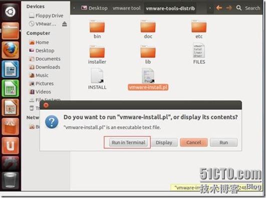The image size is (266, 198).
Task: Launch LibreOffice Writer from the dock
Action: 10,69
